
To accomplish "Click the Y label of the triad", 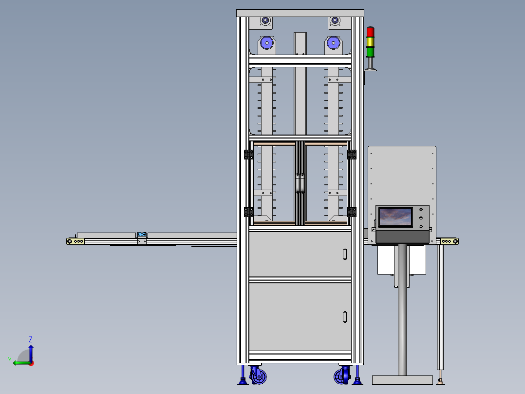I will tap(10, 360).
